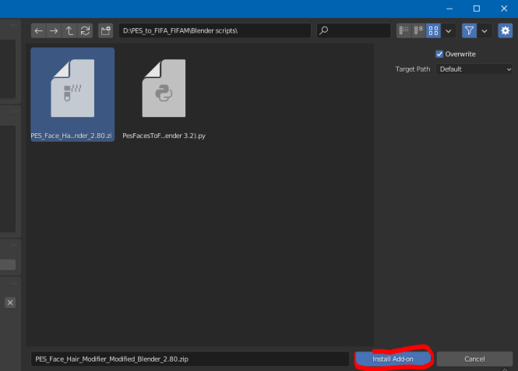Go forward to next folder
This screenshot has width=518, height=371.
[x=54, y=30]
